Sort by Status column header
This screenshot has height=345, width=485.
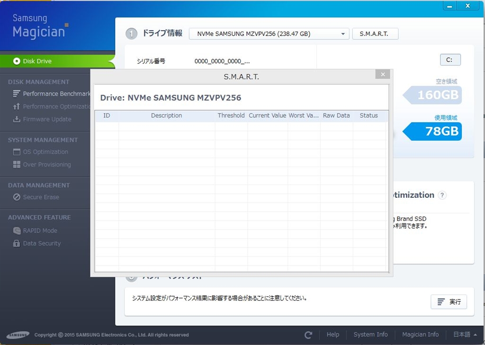(x=368, y=115)
